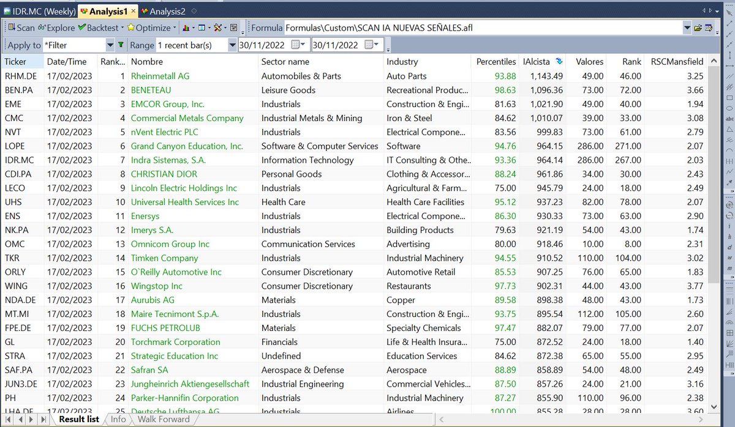Sort by the Ticker column header
The height and width of the screenshot is (427, 735).
(22, 61)
